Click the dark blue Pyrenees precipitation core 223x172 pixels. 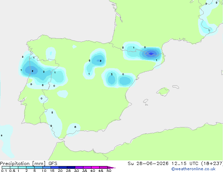click(x=151, y=54)
